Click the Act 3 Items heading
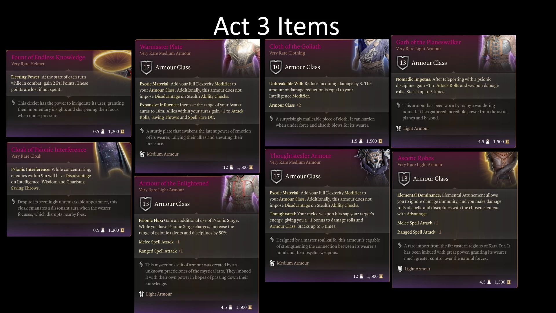The width and height of the screenshot is (556, 313). [276, 26]
